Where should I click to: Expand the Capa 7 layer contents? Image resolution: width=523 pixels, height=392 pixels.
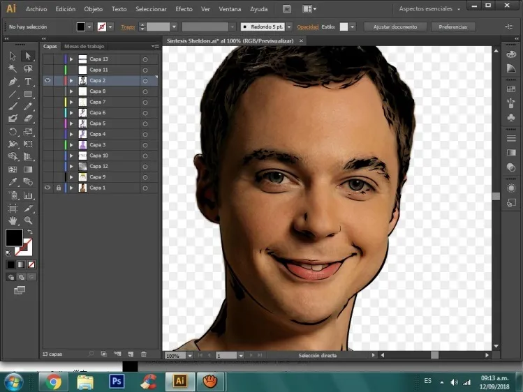pyautogui.click(x=71, y=102)
